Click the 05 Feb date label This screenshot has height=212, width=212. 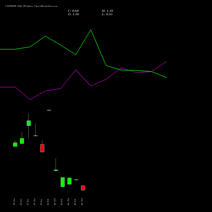[75, 202]
